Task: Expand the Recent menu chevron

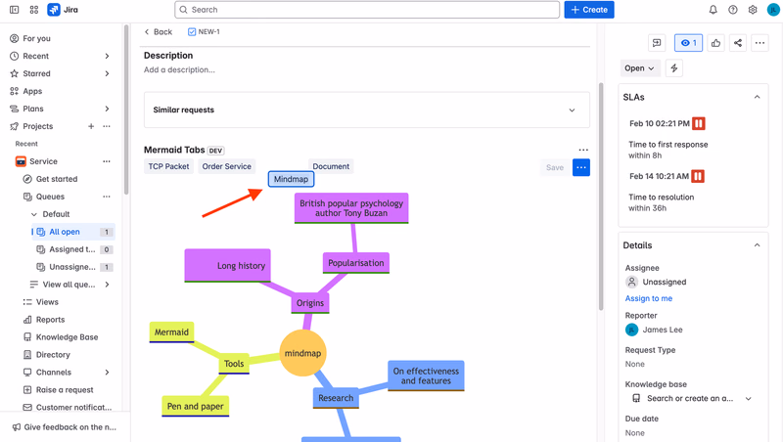Action: [107, 56]
